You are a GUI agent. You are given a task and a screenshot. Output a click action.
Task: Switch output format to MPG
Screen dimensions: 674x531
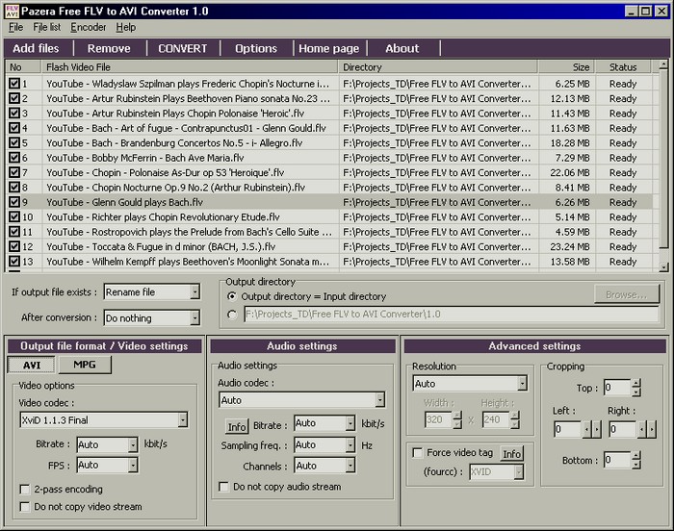tap(85, 365)
